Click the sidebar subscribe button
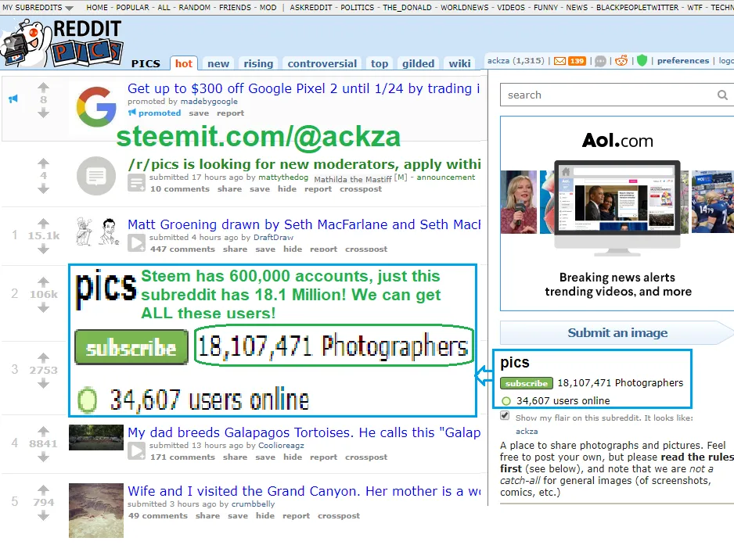Viewport: 734px width, 545px height. coord(526,383)
